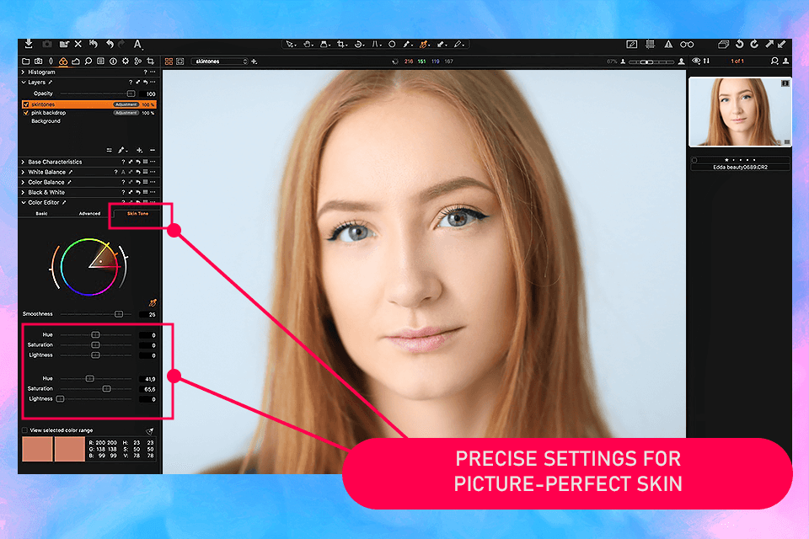This screenshot has height=539, width=809.
Task: Click the Capture camera icon in top toolbar
Action: coord(47,45)
